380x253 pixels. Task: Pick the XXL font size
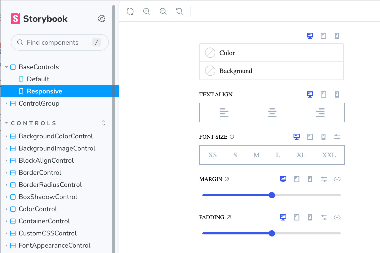329,155
